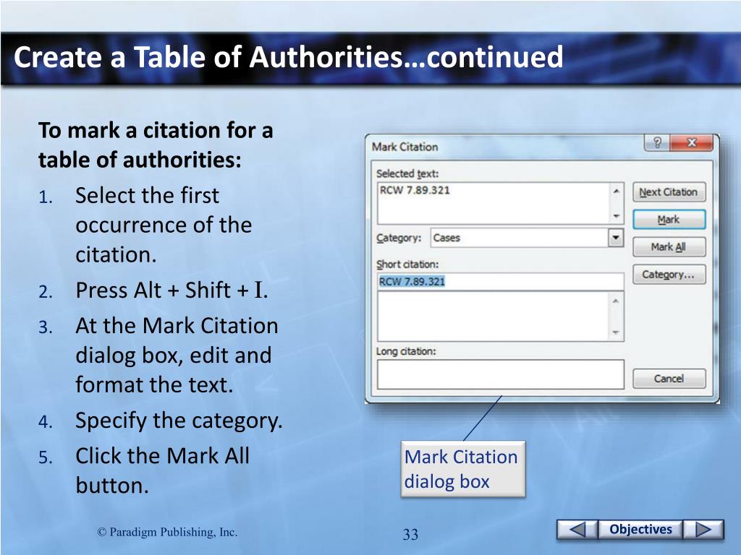741x555 pixels.
Task: Go to the previous slide arrow
Action: pos(577,530)
